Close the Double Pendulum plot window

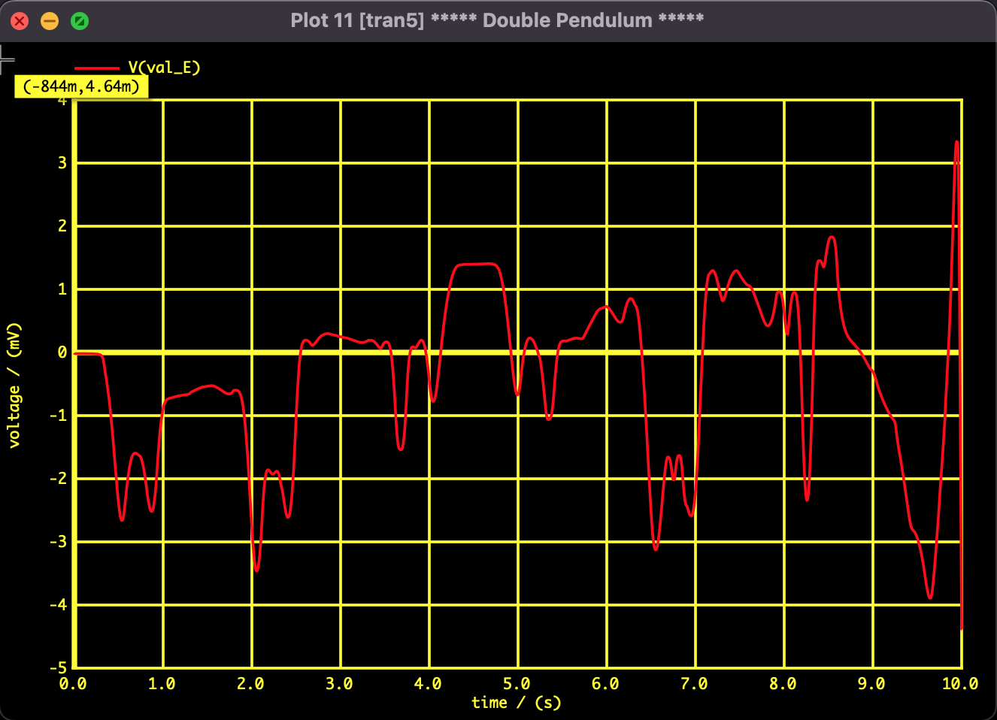click(x=20, y=21)
